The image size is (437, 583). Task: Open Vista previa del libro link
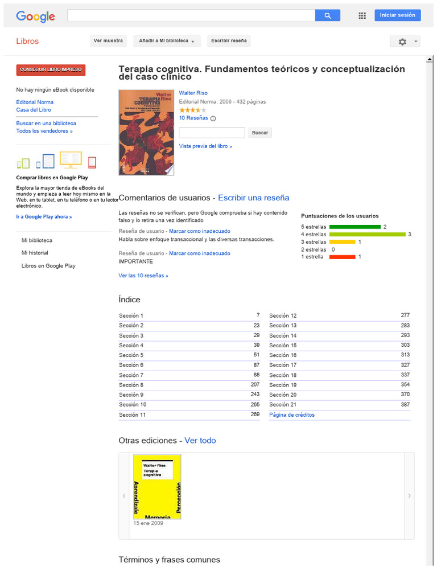click(205, 146)
